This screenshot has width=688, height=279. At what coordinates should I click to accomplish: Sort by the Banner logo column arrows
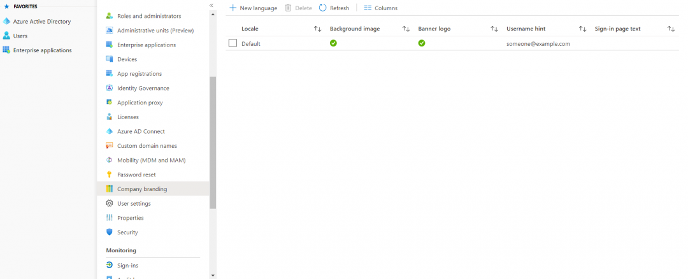pyautogui.click(x=494, y=29)
